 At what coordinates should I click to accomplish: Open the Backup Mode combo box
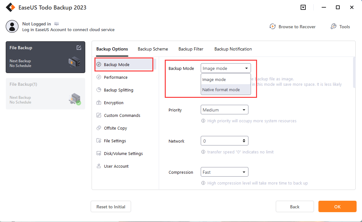226,68
